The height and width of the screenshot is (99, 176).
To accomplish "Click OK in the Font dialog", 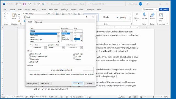I will (78, 84).
